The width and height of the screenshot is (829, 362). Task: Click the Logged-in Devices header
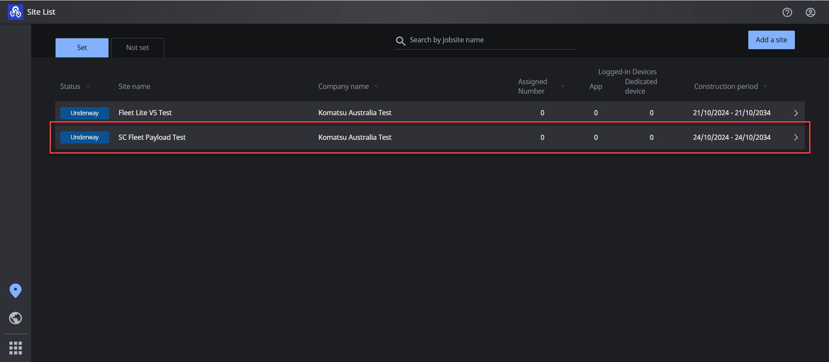click(627, 72)
